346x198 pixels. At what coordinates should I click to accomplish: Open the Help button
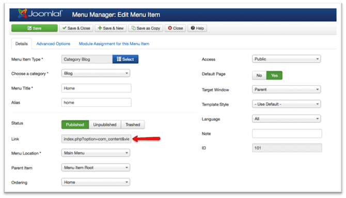coord(197,28)
